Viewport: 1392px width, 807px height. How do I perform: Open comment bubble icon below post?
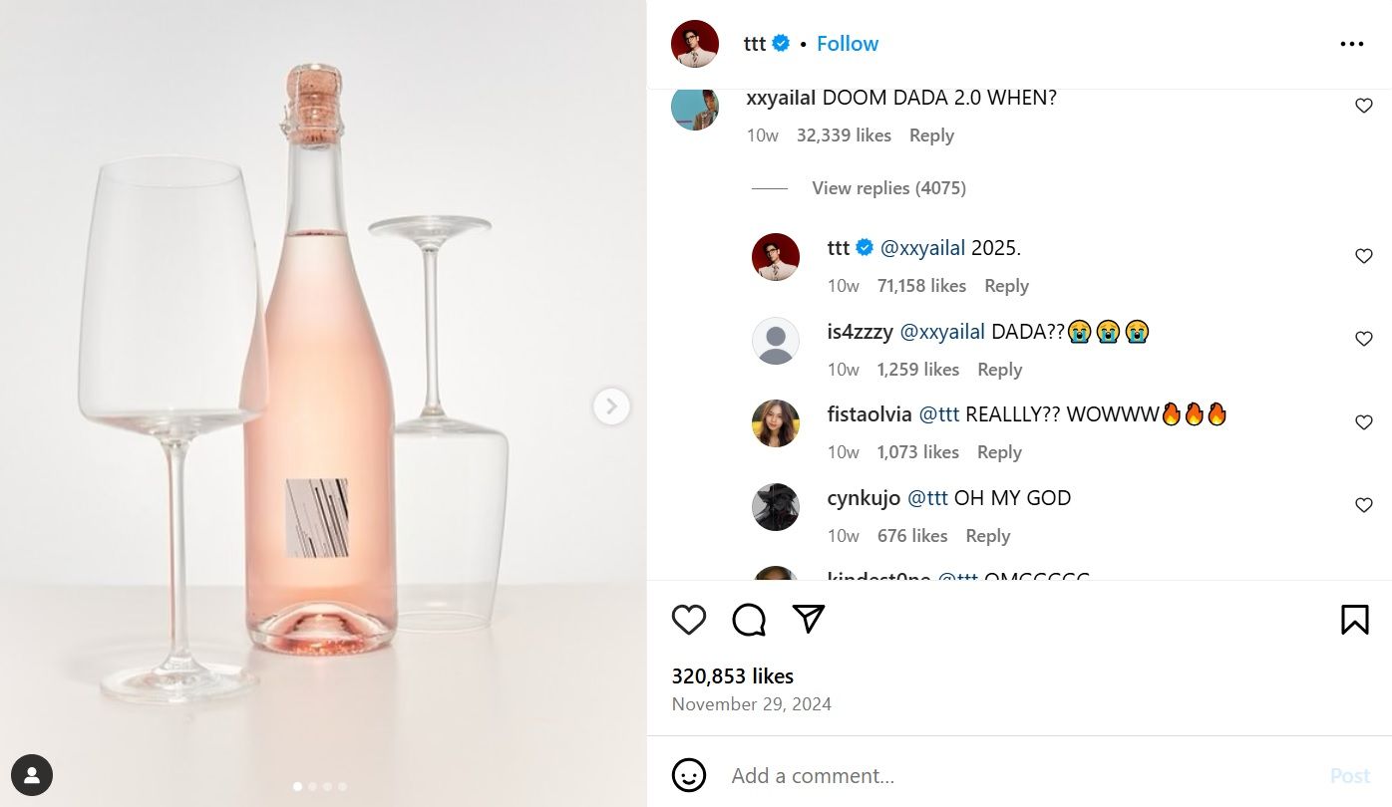[749, 620]
